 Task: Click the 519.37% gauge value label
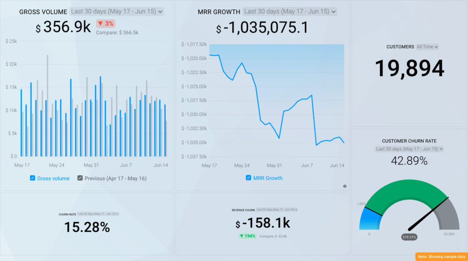[409, 237]
